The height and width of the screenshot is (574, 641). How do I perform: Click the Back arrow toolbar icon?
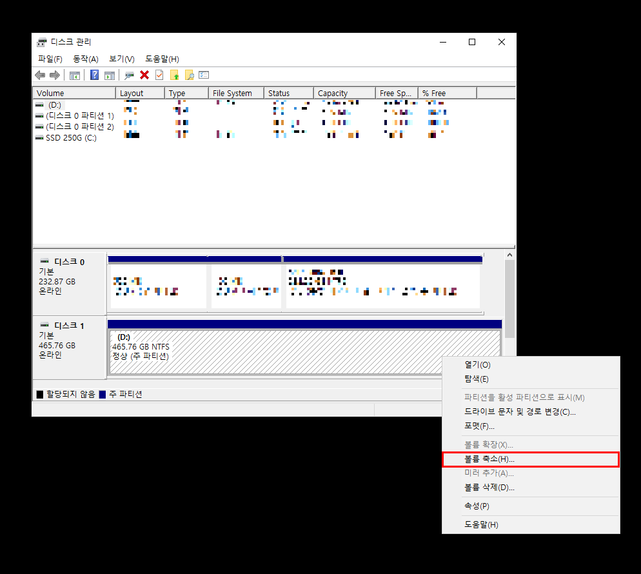(x=40, y=75)
